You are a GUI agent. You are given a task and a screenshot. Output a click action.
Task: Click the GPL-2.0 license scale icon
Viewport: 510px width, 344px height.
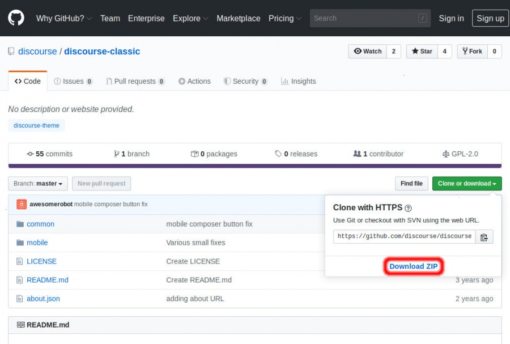(445, 154)
